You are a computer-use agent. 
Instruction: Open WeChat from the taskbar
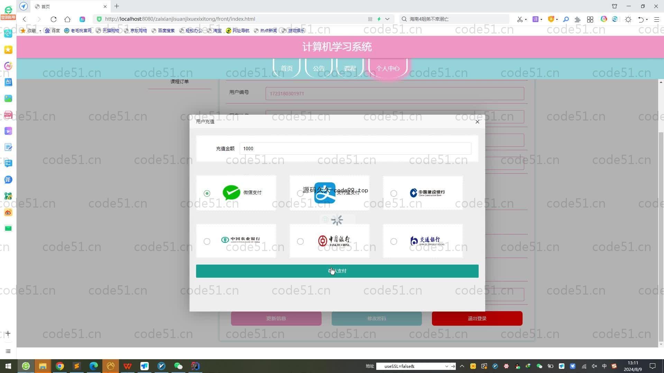[x=178, y=366]
